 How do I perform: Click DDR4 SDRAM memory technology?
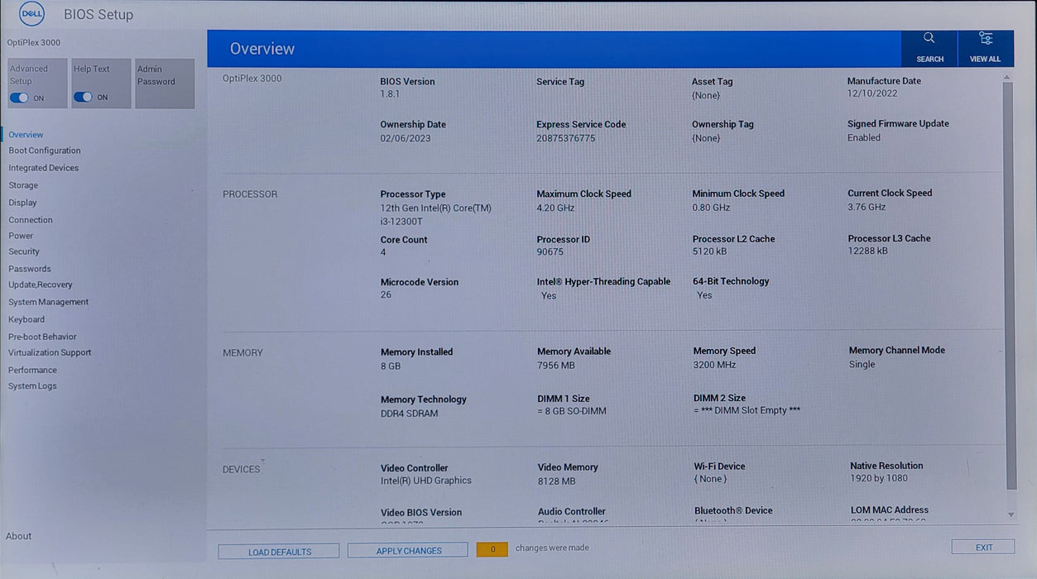pyautogui.click(x=410, y=414)
